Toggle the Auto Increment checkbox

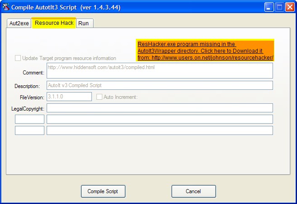coord(100,97)
